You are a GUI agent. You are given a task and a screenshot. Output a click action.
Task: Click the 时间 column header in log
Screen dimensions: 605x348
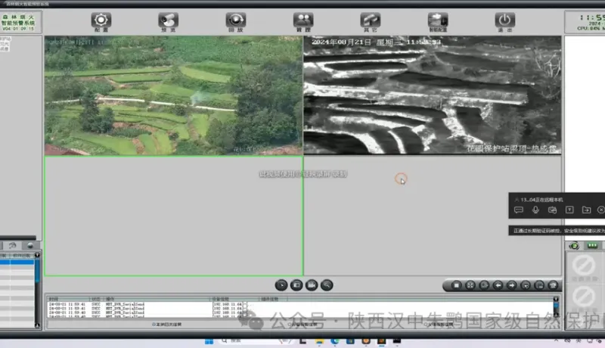click(68, 299)
